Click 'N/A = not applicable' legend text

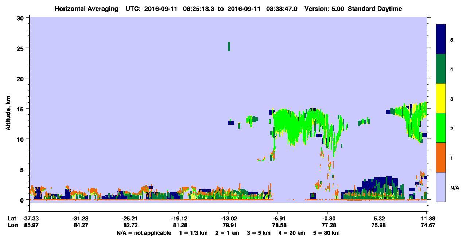144,233
